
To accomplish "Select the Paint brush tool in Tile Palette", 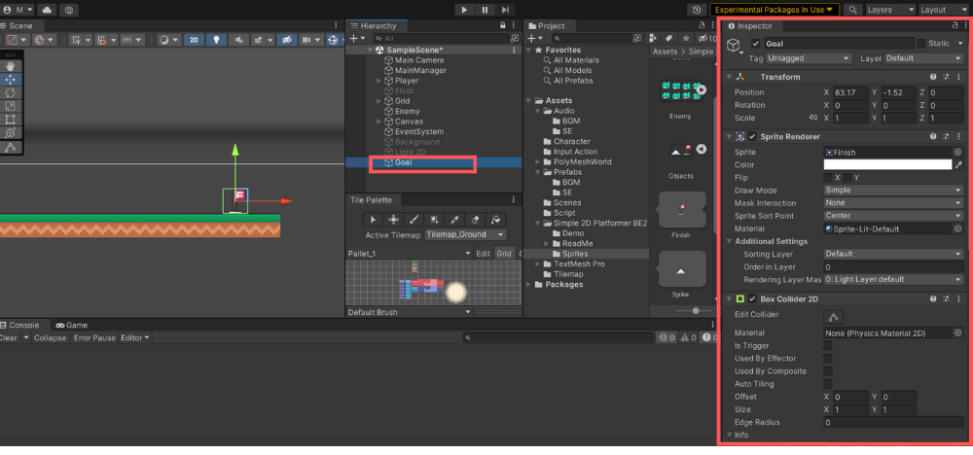I will [x=414, y=220].
